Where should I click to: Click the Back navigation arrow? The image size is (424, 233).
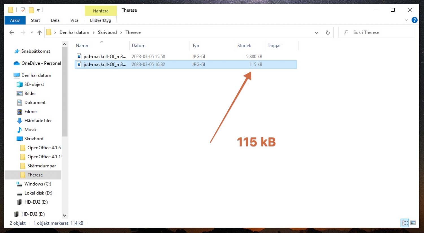coord(12,33)
